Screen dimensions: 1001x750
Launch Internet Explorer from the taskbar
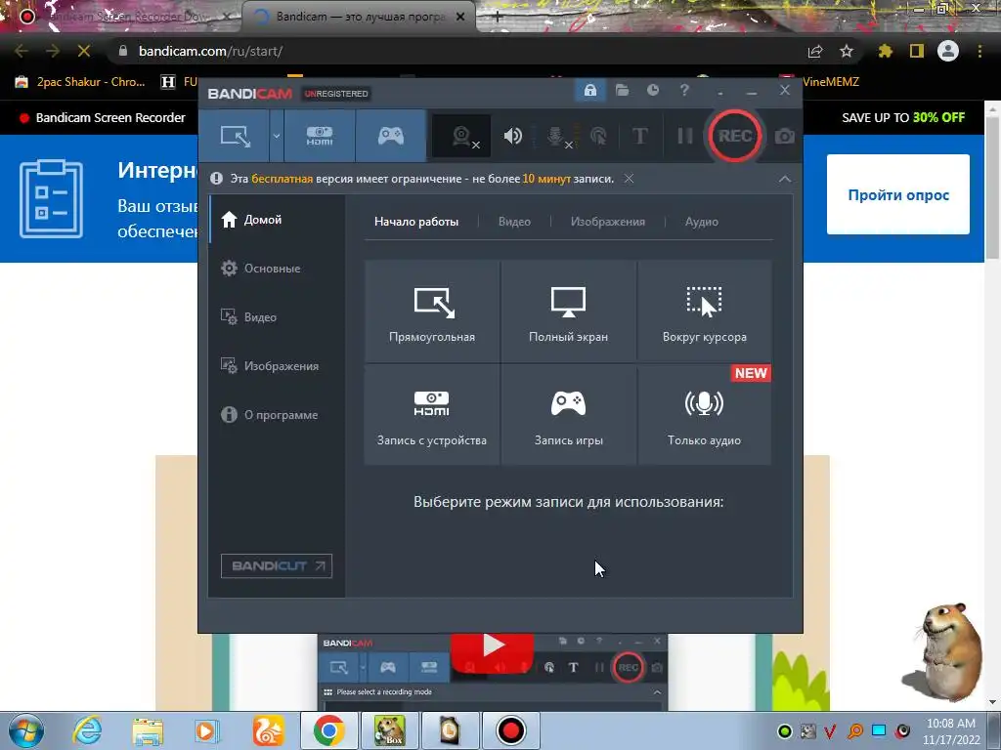coord(87,730)
